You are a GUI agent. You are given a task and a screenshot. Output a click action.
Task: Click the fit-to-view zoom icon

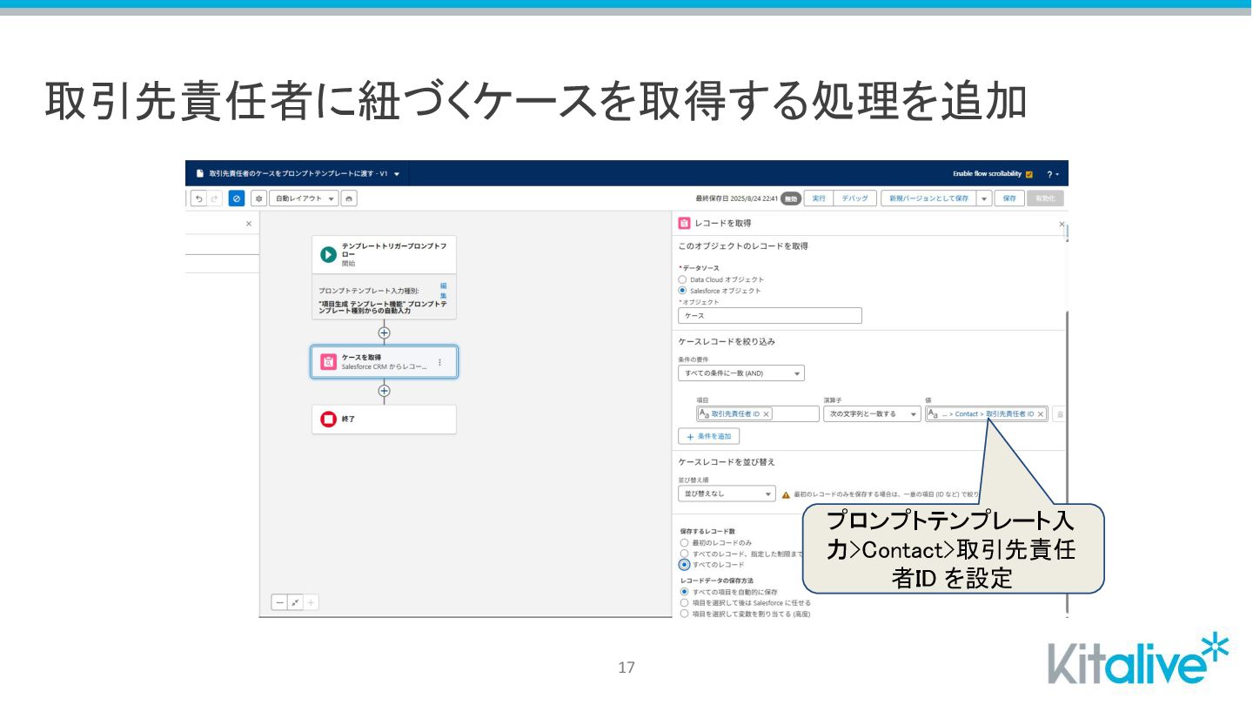pyautogui.click(x=296, y=602)
